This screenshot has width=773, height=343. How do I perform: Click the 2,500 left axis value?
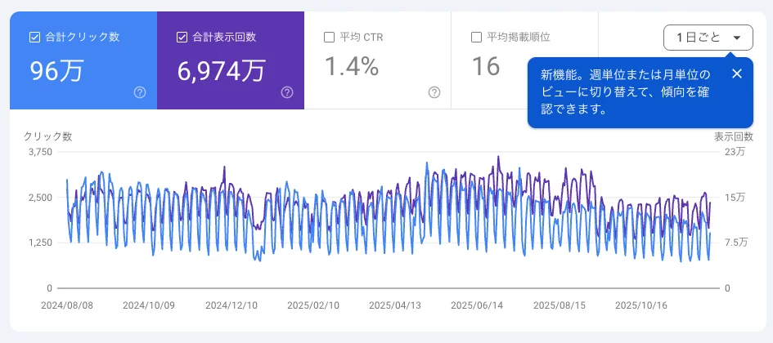(41, 198)
